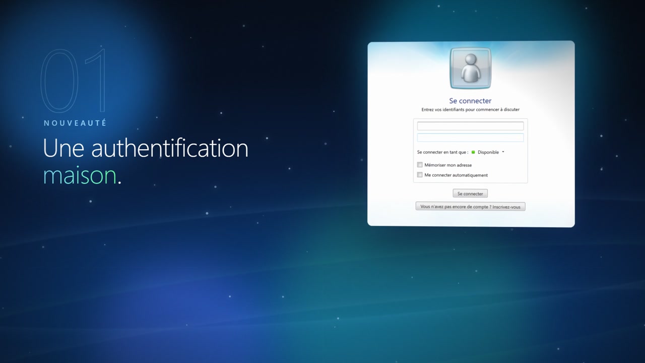Open the Disponible status dropdown

click(x=488, y=152)
